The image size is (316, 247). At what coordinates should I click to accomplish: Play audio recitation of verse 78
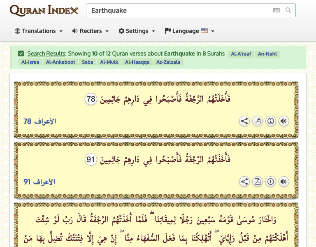pyautogui.click(x=283, y=121)
